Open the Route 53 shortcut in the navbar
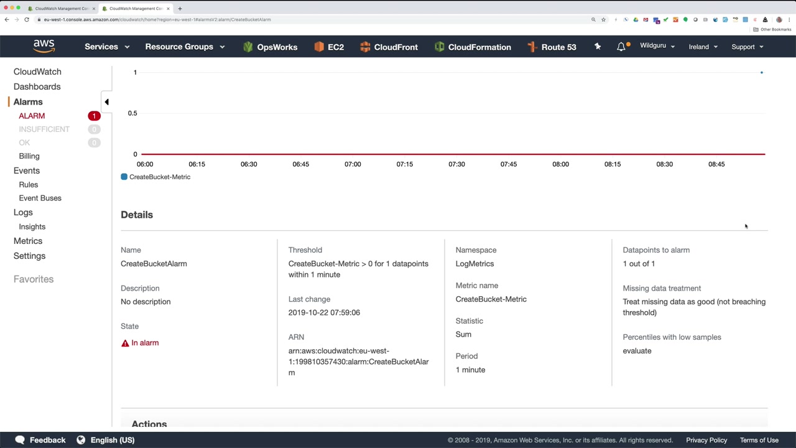Image resolution: width=796 pixels, height=448 pixels. 552,47
